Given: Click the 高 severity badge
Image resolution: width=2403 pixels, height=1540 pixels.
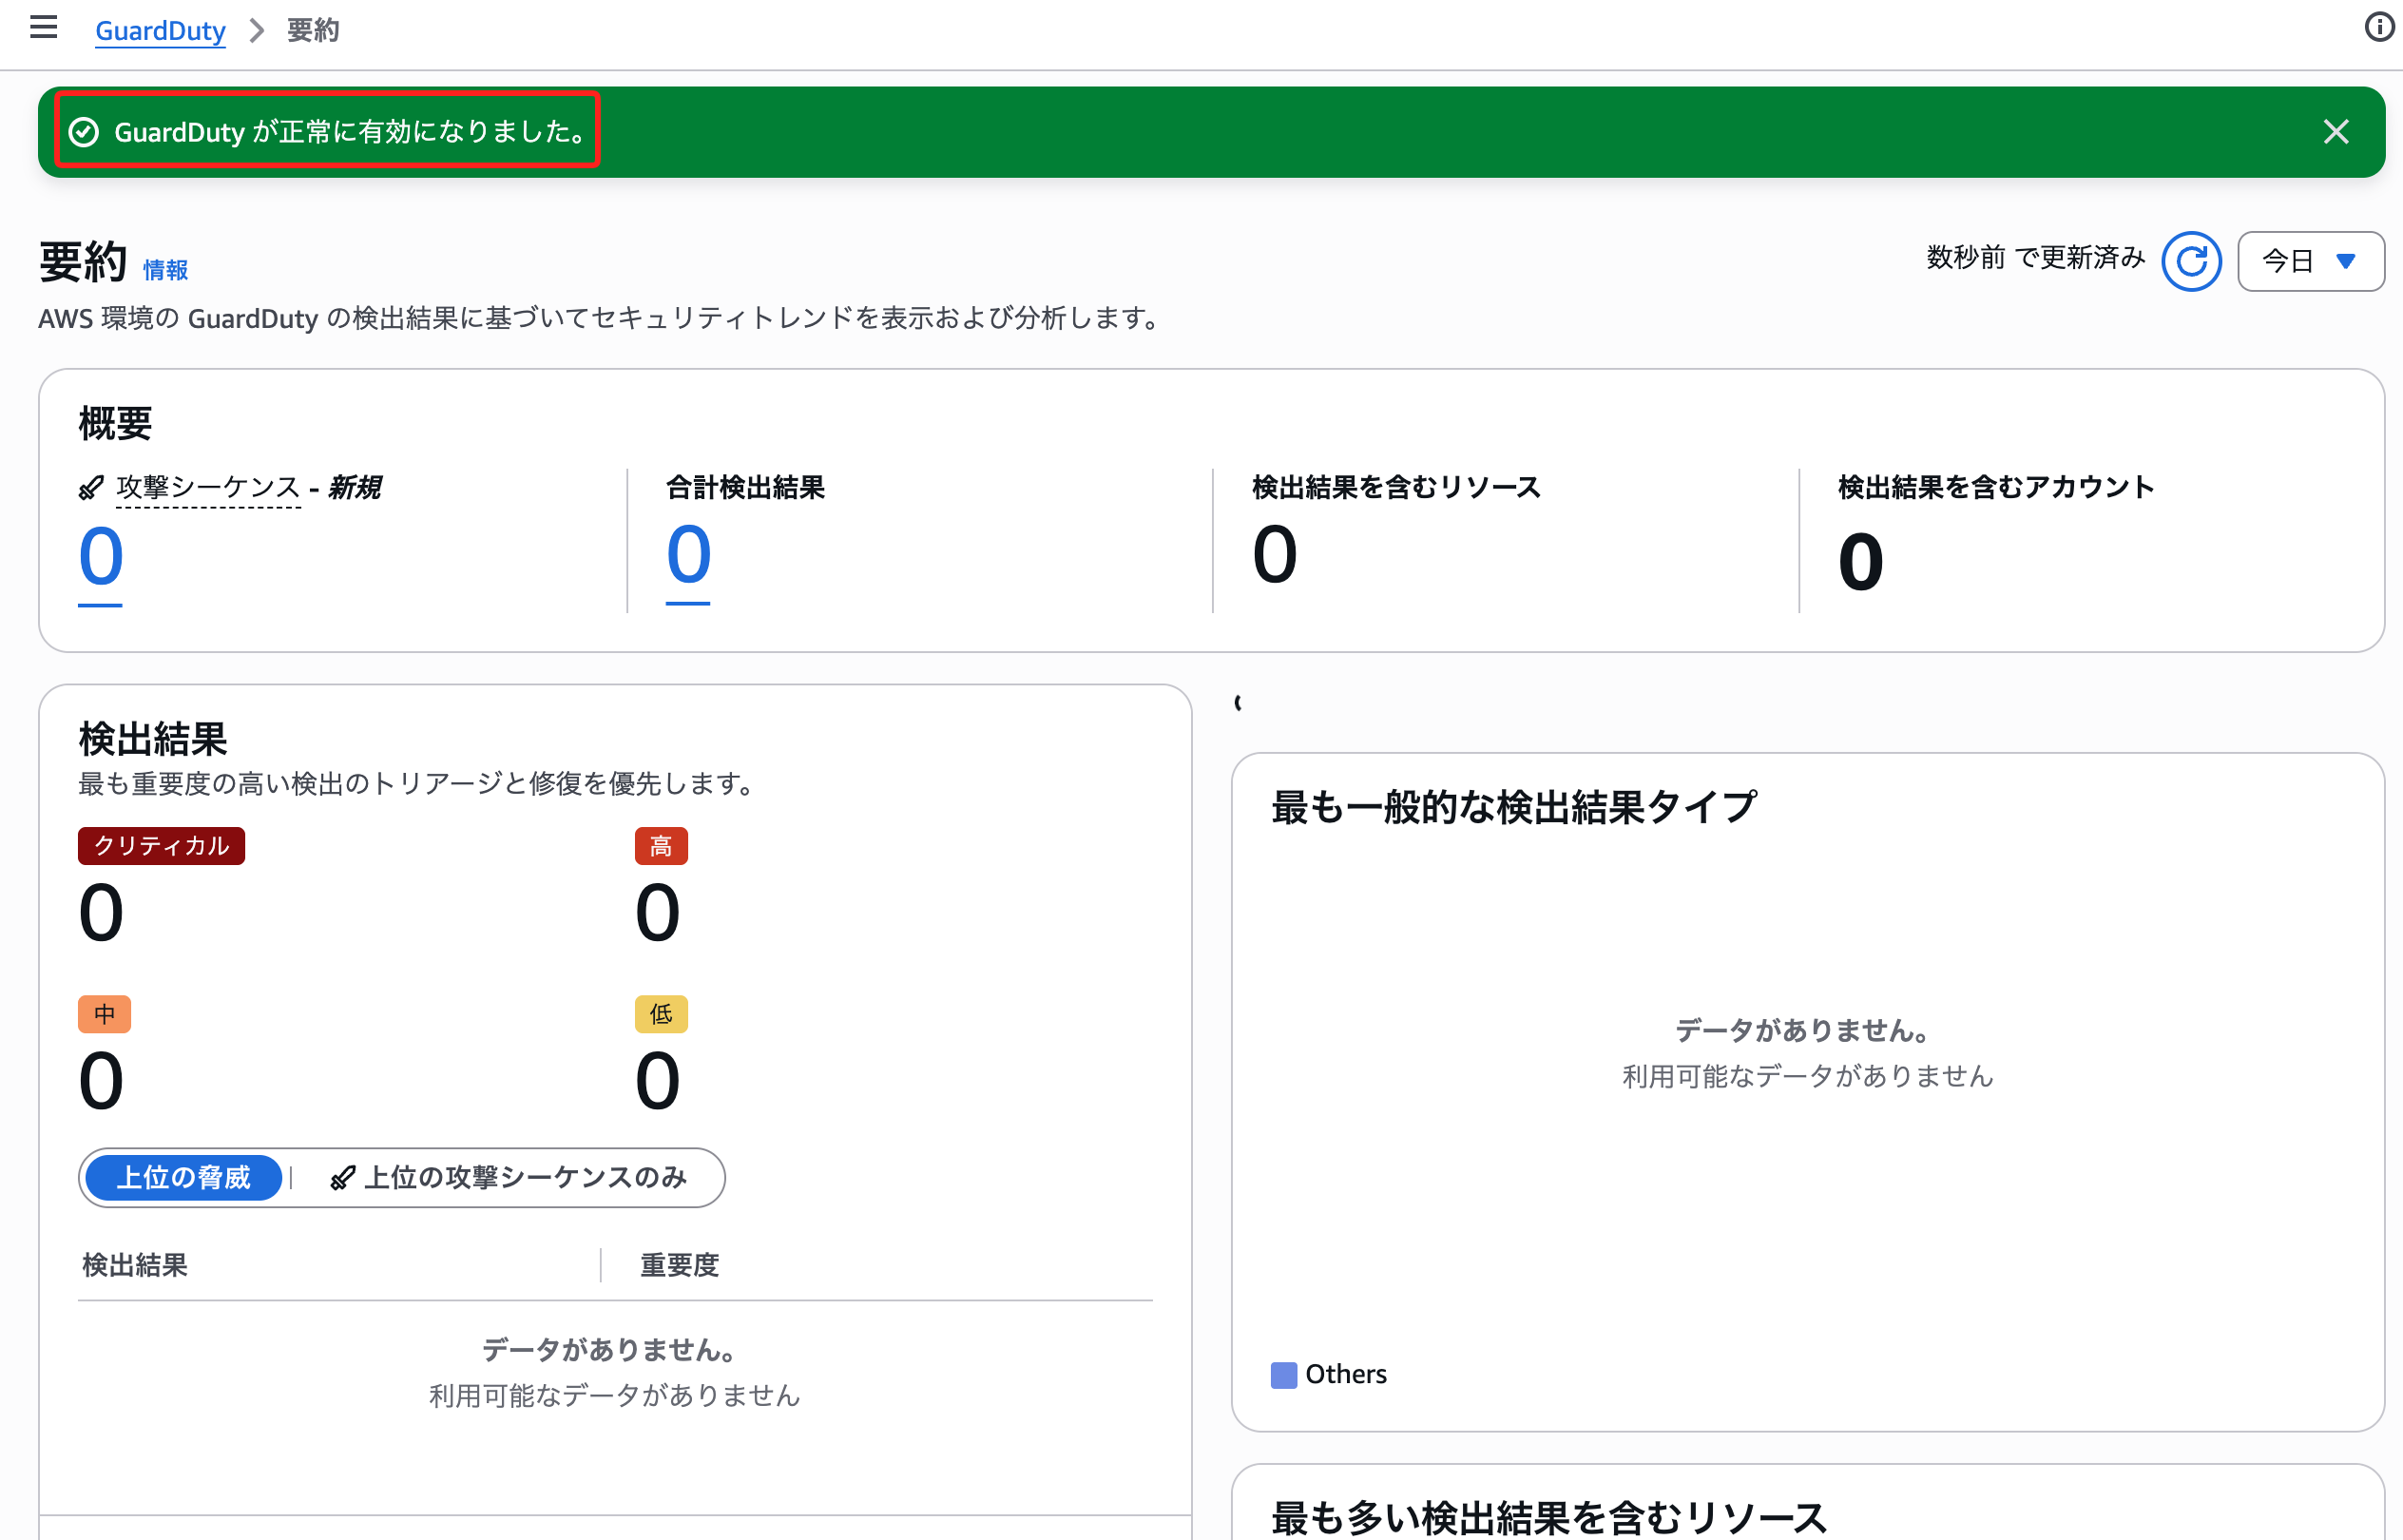Looking at the screenshot, I should tap(661, 846).
